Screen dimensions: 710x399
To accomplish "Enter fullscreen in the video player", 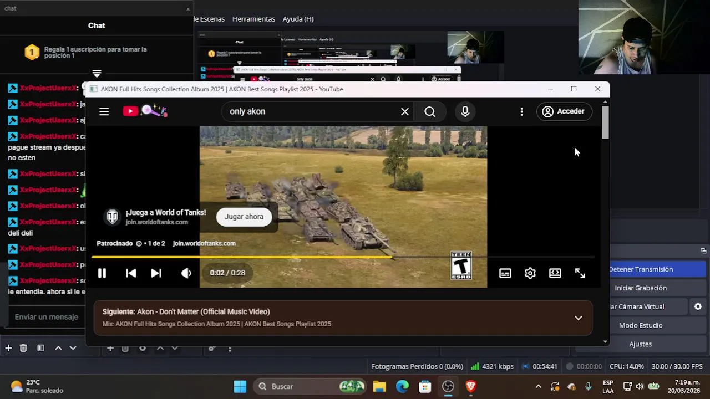I will point(580,273).
